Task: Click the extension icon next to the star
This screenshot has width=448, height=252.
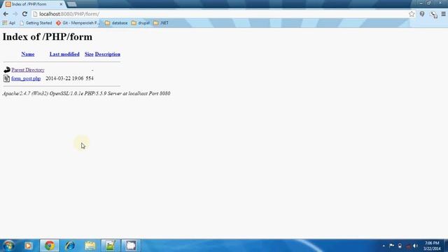Action: point(422,14)
